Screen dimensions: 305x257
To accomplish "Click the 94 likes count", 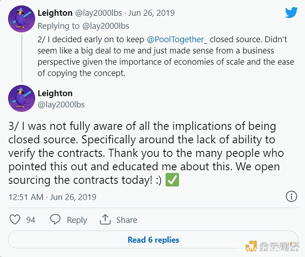I will (30, 220).
